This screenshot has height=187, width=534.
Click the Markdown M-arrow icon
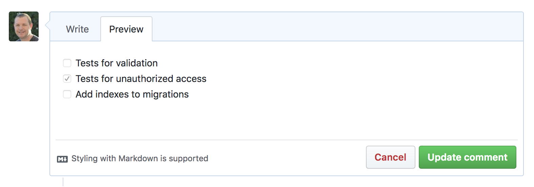coord(62,159)
